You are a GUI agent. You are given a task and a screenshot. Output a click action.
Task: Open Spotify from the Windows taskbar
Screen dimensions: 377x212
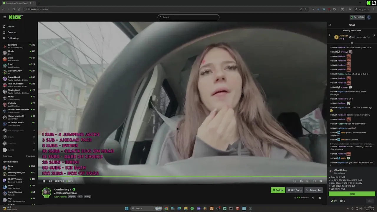192,208
